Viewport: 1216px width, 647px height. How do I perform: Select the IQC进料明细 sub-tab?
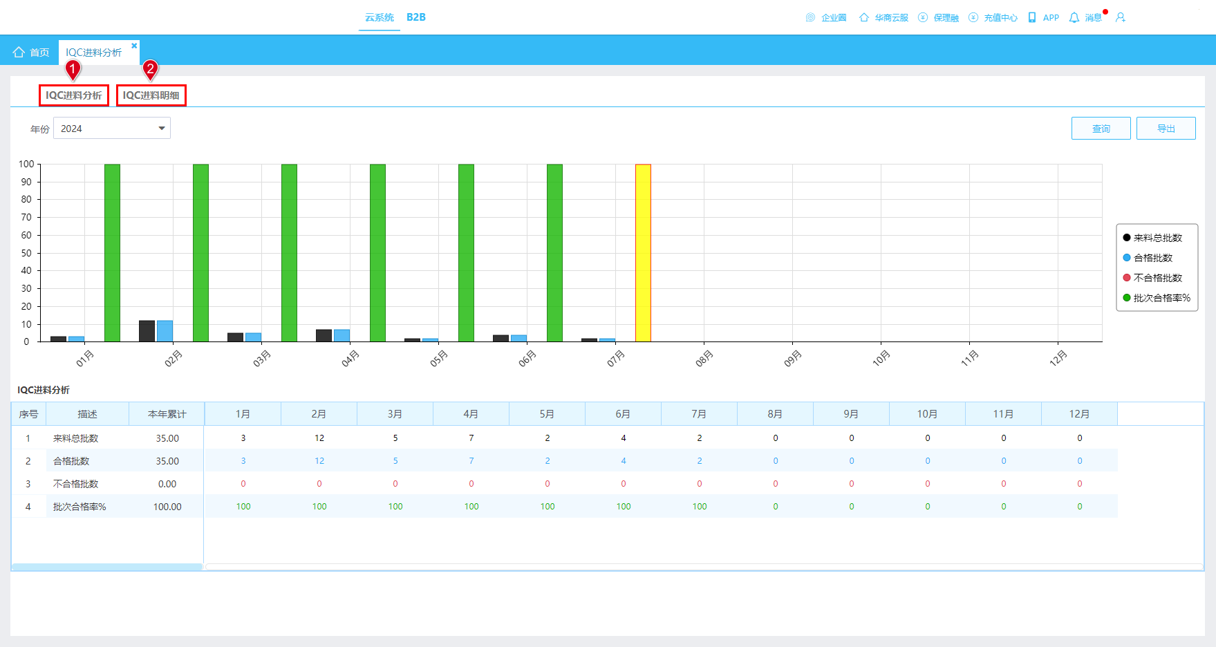(x=151, y=95)
